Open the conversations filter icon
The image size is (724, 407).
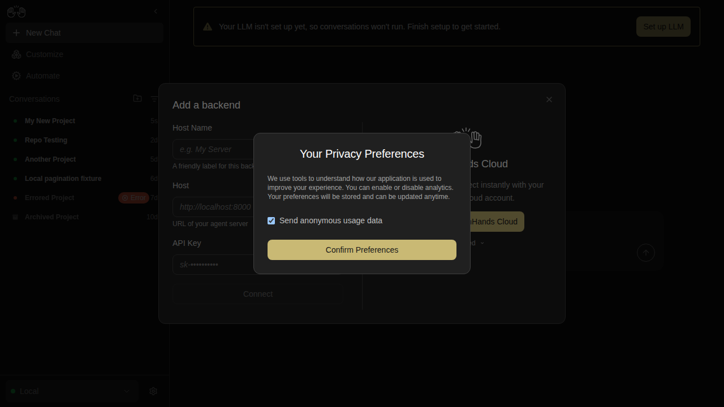[154, 98]
